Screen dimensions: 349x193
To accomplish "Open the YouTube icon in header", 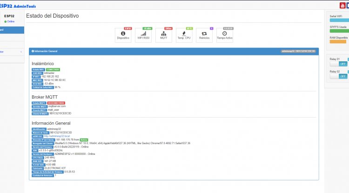I will pyautogui.click(x=342, y=5).
